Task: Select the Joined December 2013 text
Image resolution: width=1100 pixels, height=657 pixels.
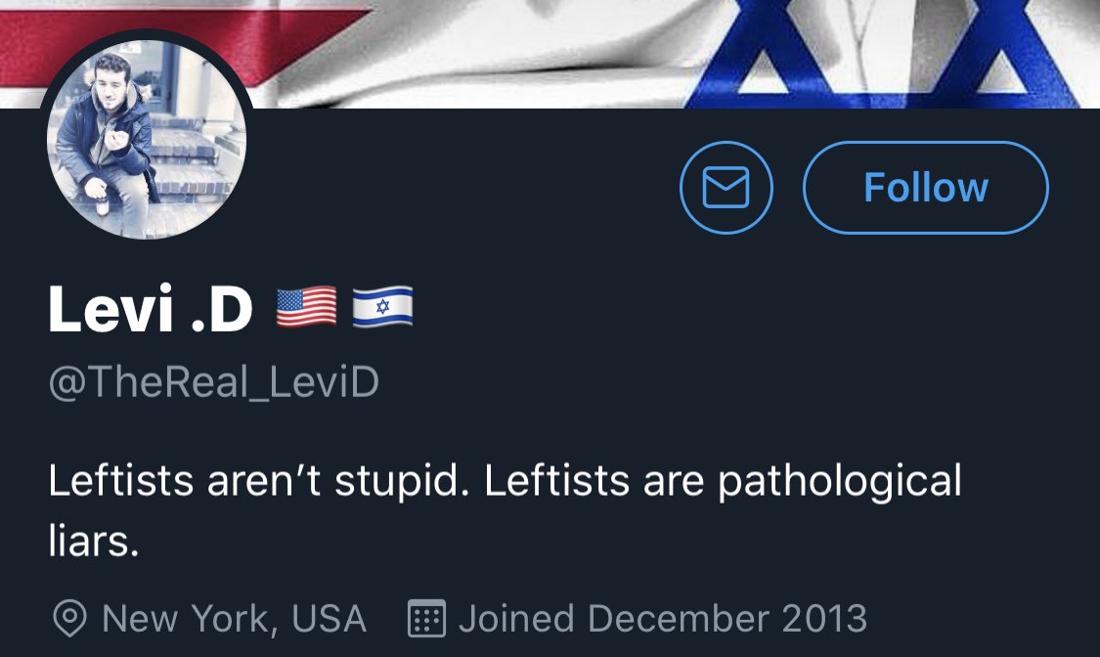Action: click(x=663, y=619)
